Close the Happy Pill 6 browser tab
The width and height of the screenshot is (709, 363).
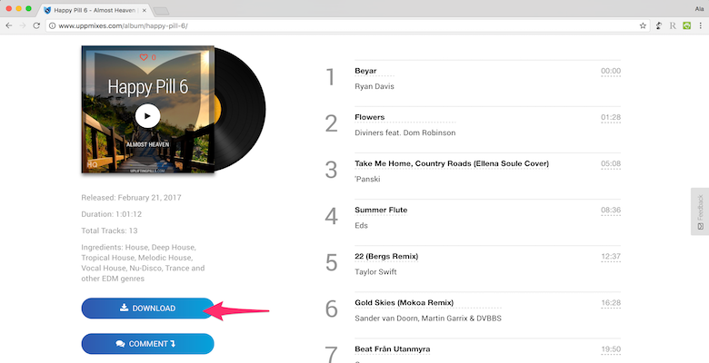click(145, 10)
